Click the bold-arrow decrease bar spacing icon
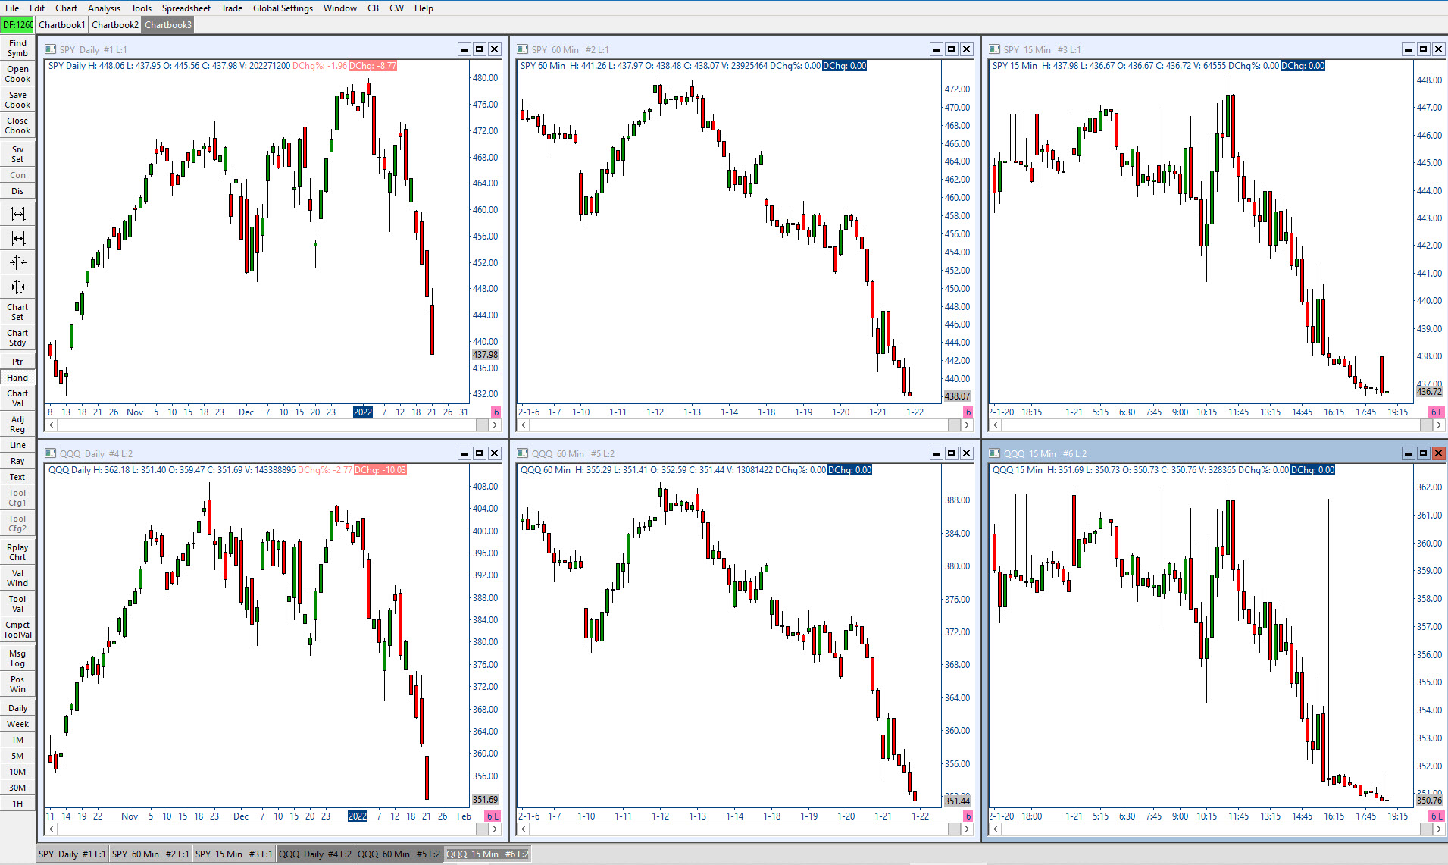The image size is (1448, 865). 17,287
